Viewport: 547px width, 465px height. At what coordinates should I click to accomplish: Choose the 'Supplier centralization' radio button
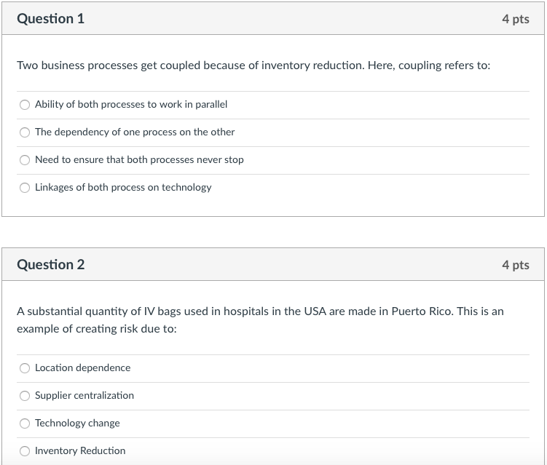25,396
